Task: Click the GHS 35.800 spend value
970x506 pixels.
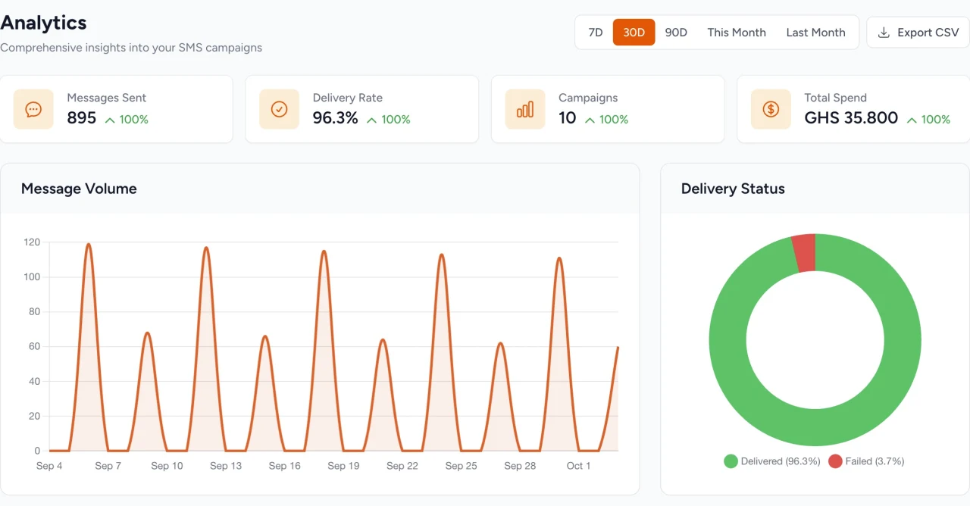Action: 851,118
